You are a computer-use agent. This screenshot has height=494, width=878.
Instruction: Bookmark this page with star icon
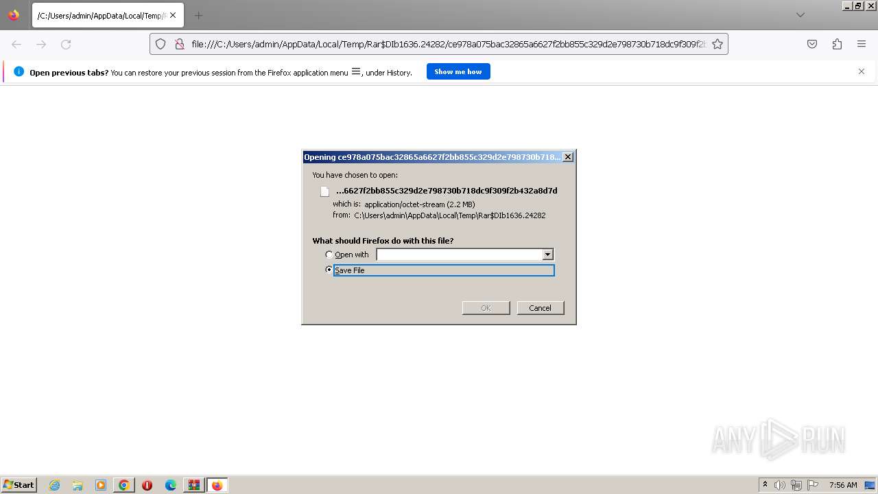coord(717,44)
